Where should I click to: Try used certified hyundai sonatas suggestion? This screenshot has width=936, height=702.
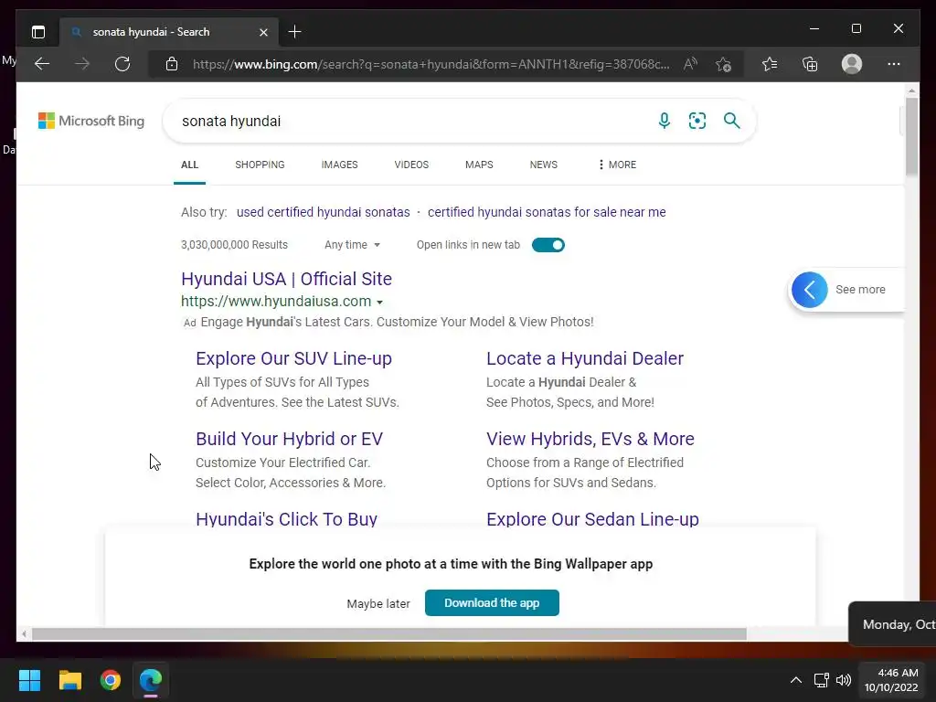[x=324, y=212]
